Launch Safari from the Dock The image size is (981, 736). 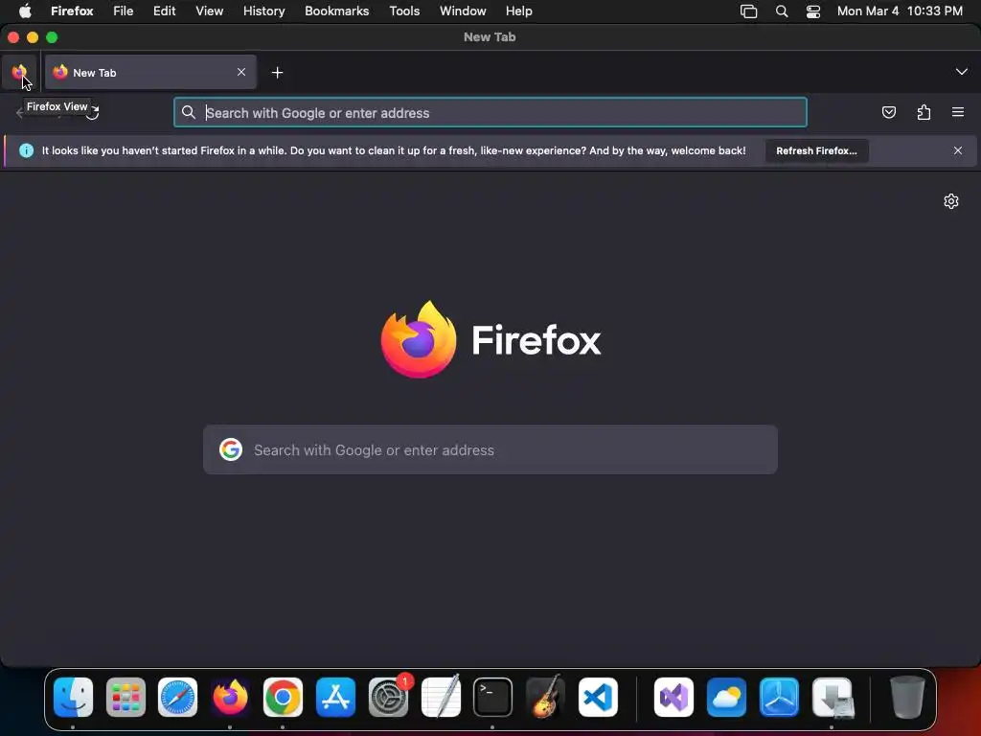click(177, 697)
